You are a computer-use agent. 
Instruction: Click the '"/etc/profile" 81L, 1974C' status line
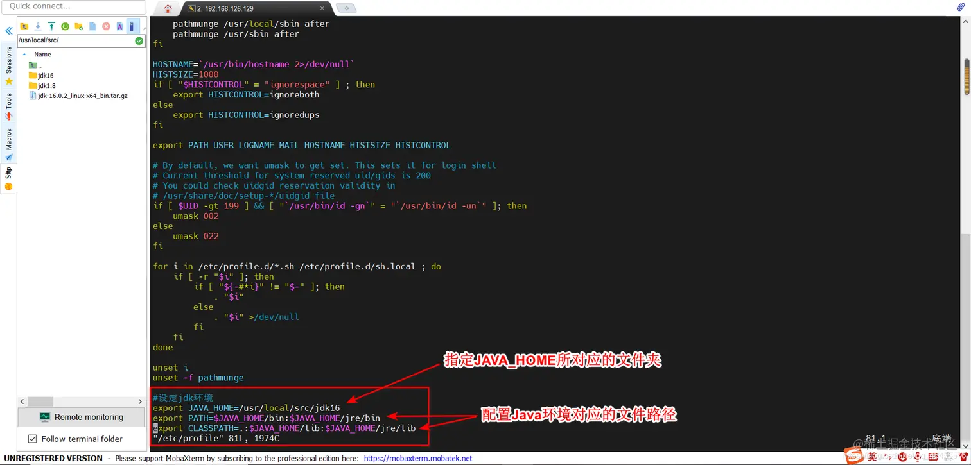(x=216, y=439)
